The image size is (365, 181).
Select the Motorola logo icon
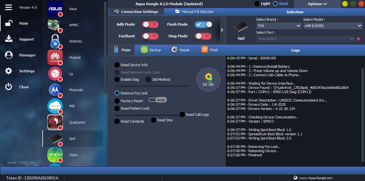coord(55,90)
